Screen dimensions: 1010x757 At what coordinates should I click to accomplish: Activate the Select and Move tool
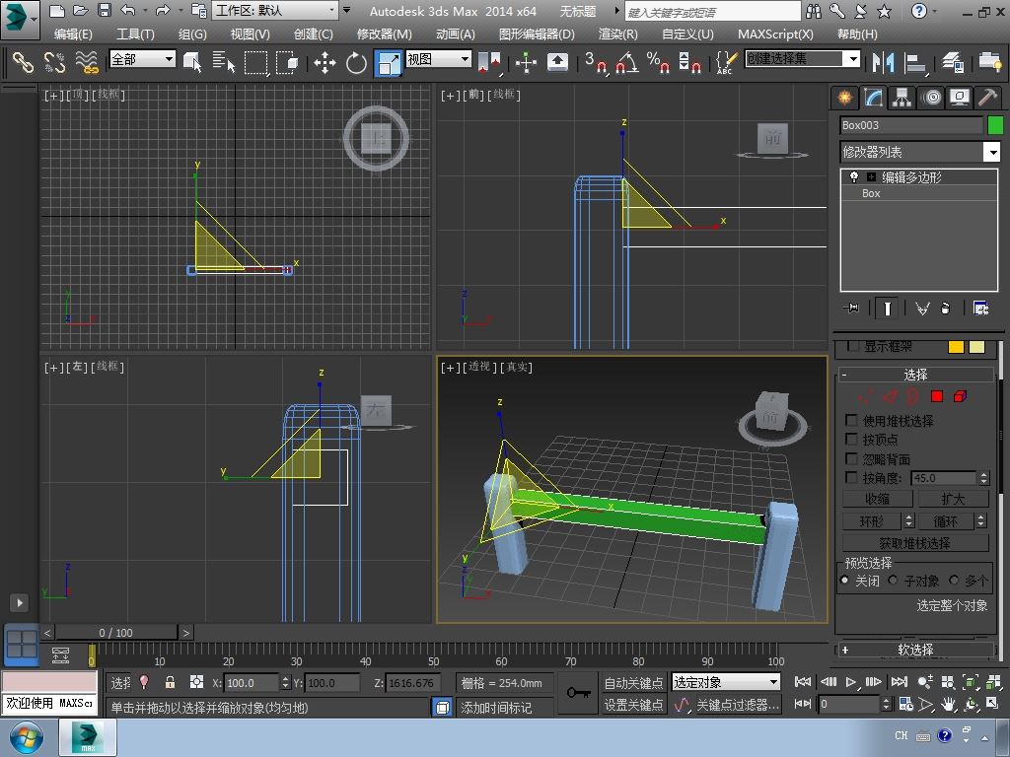pos(325,62)
